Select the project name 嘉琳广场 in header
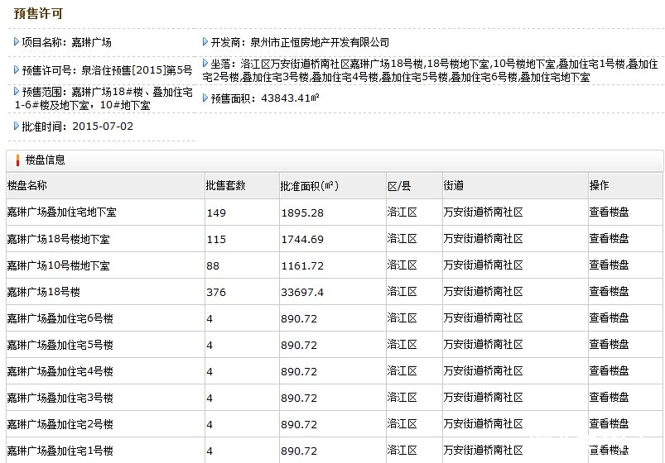This screenshot has height=463, width=665. (92, 42)
